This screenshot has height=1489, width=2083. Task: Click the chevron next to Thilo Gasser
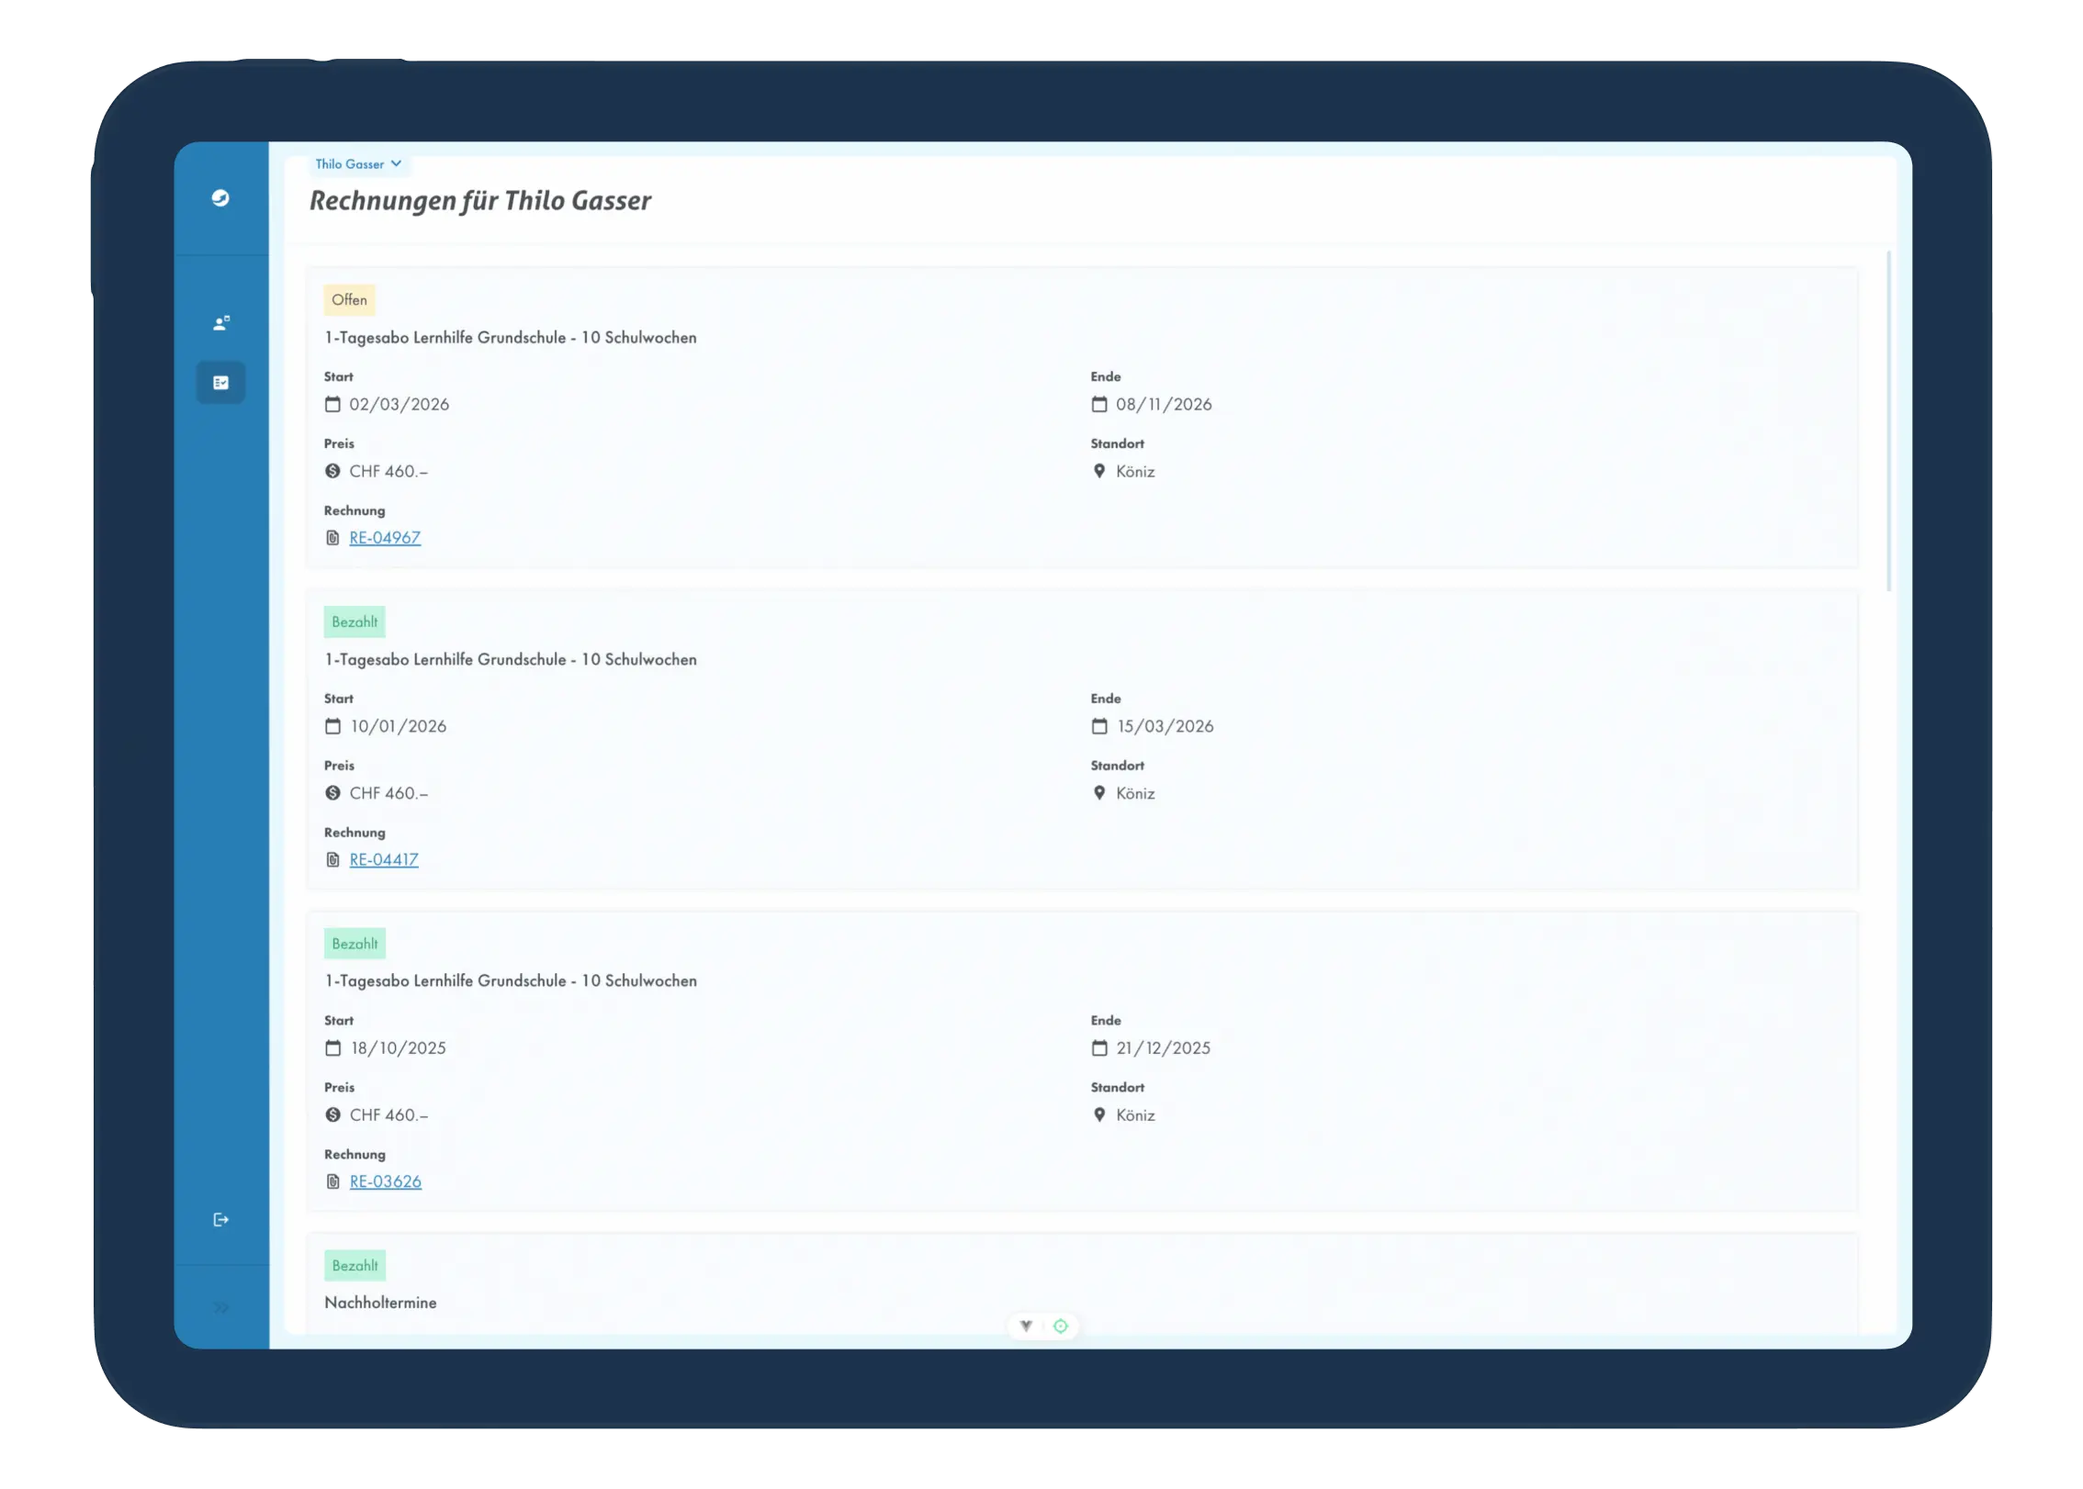click(x=396, y=163)
